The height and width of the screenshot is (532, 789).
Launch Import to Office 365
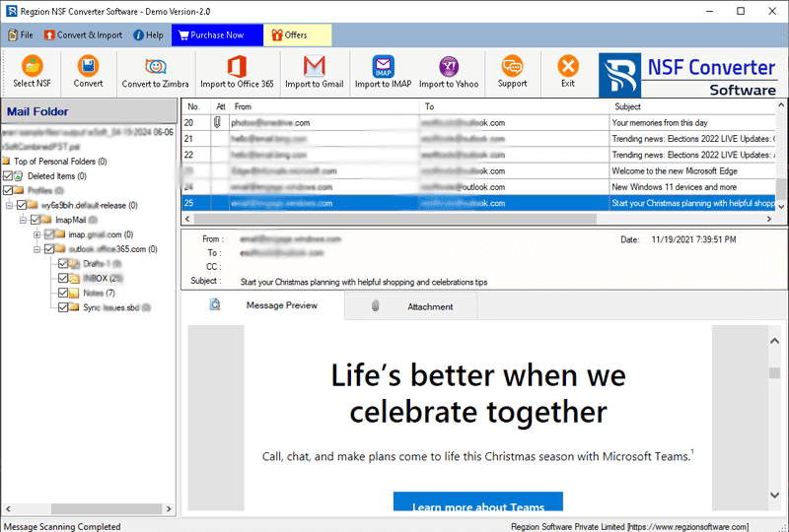point(236,67)
